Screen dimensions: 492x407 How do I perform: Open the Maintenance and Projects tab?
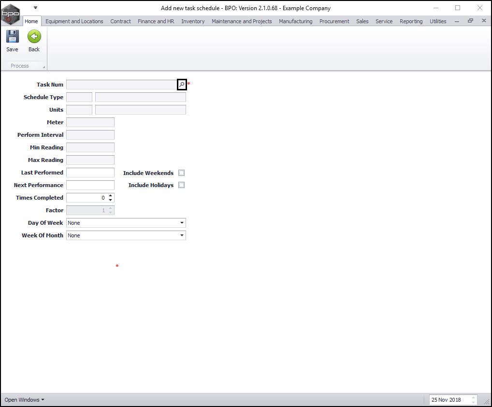(x=242, y=21)
